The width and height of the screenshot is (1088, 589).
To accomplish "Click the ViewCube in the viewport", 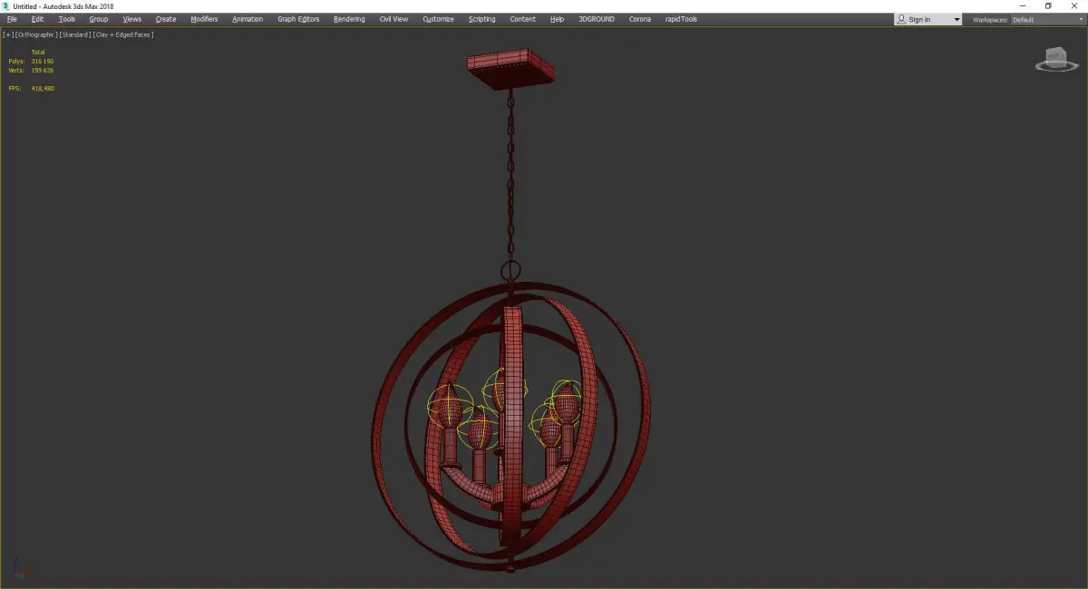I will pyautogui.click(x=1054, y=59).
